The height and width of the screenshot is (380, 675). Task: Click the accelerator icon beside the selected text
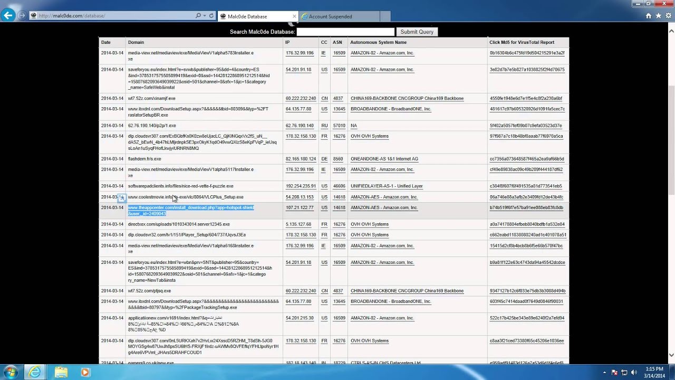point(121,197)
